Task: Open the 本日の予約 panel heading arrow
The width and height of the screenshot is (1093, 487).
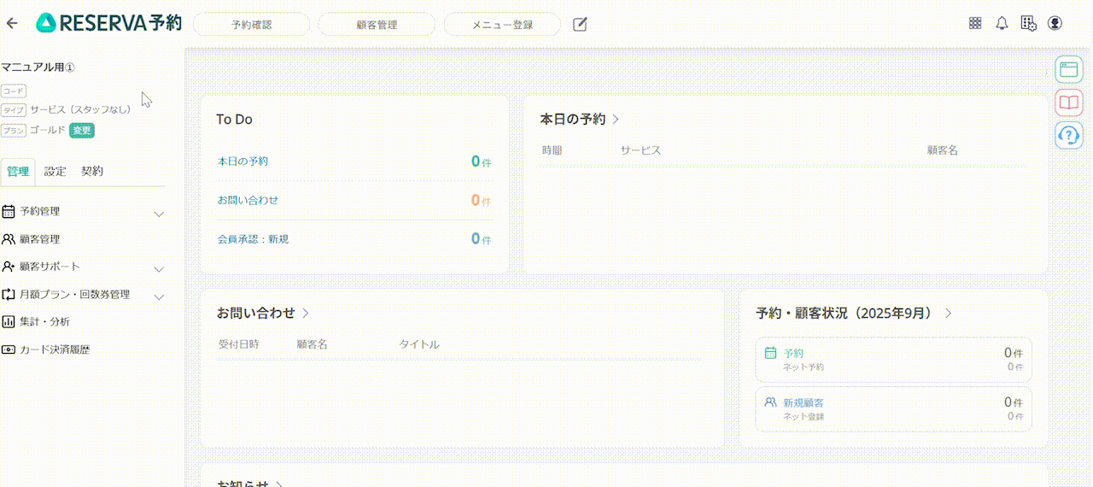Action: click(616, 120)
